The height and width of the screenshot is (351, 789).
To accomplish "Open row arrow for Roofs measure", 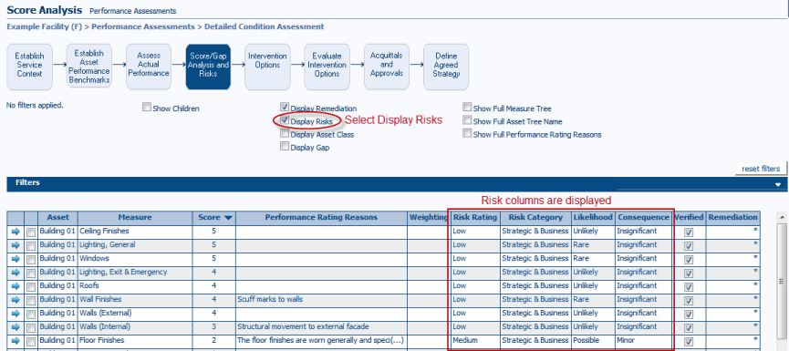I will click(16, 286).
